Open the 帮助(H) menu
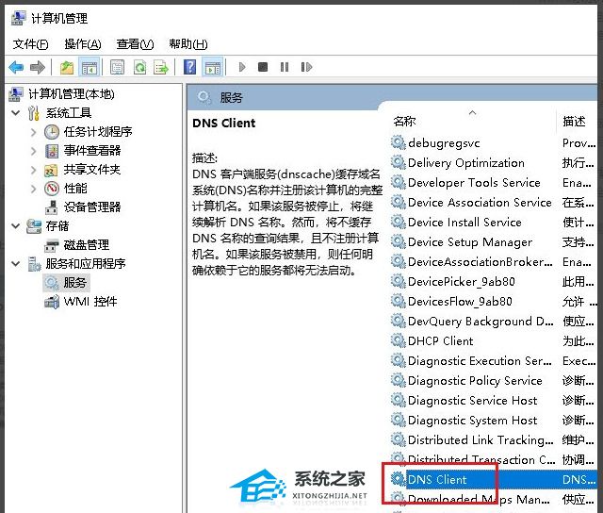 188,44
